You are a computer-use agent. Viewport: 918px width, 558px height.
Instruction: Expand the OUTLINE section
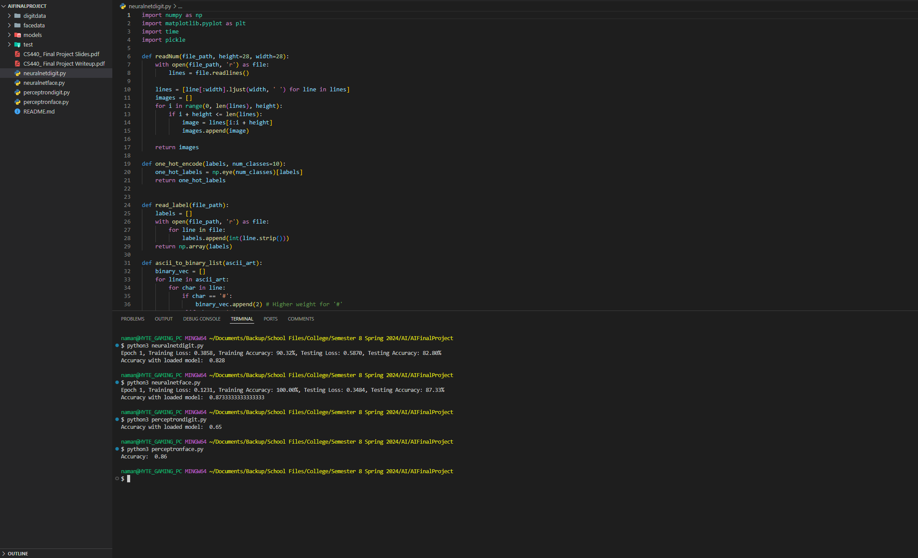click(3, 554)
